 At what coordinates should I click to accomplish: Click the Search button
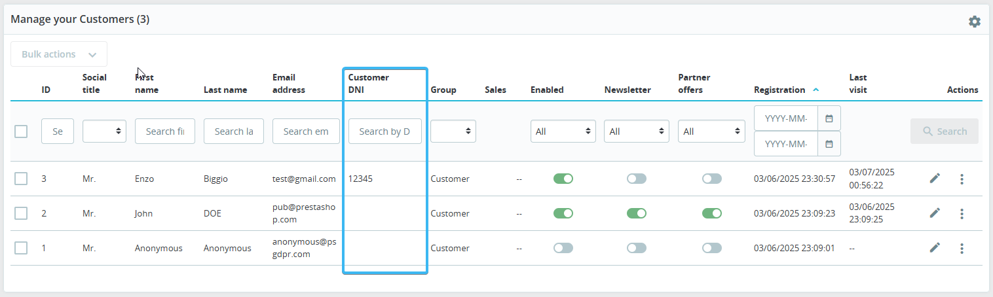[x=944, y=131]
